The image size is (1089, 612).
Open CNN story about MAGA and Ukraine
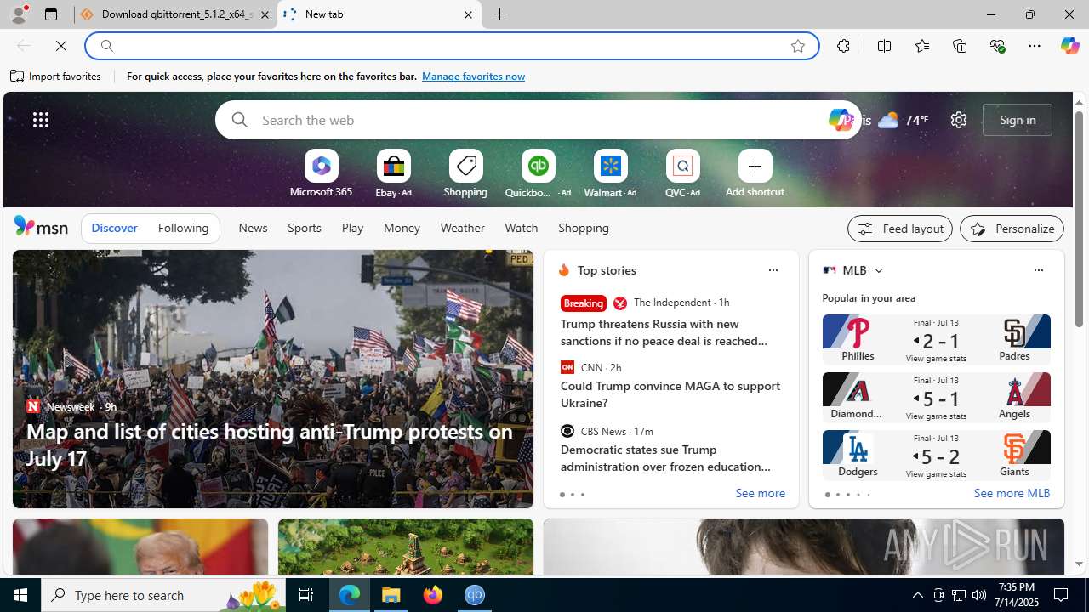[x=670, y=394]
